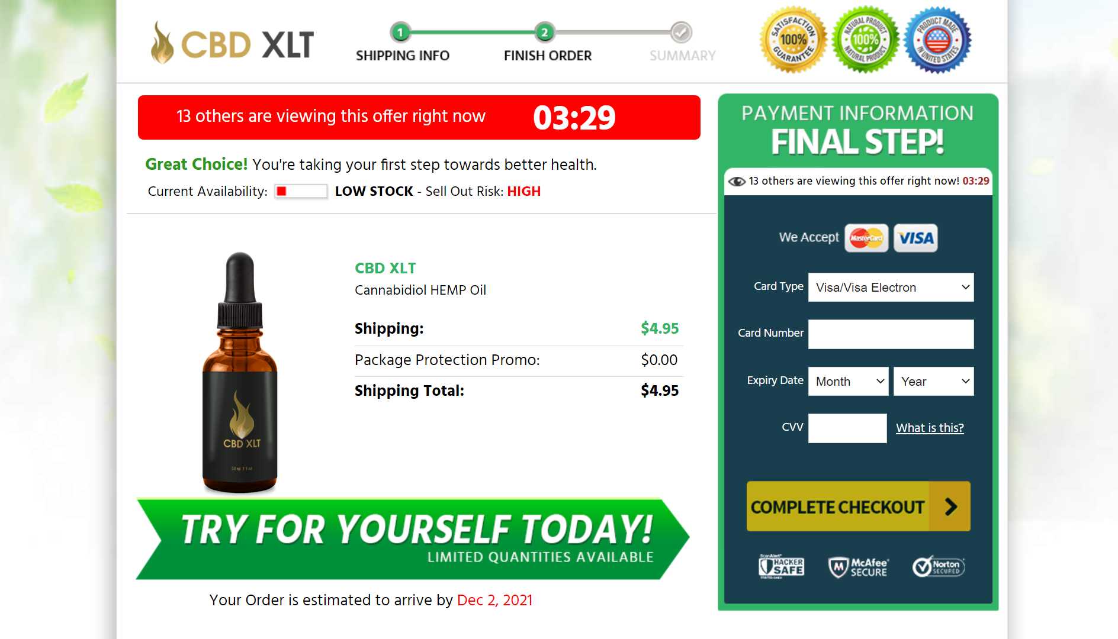The height and width of the screenshot is (639, 1118).
Task: Submit with Complete Checkout button
Action: tap(858, 506)
